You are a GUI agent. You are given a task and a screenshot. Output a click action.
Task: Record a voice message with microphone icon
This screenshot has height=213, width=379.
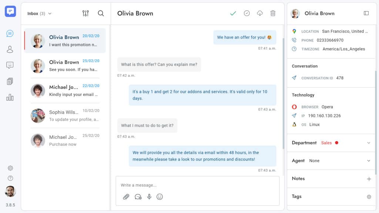(x=149, y=197)
